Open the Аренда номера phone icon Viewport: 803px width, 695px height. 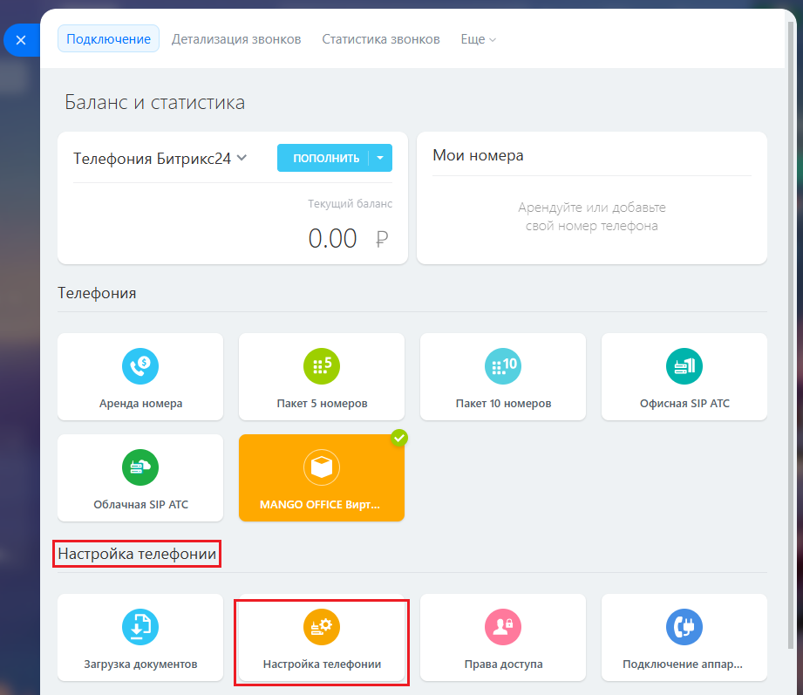[140, 366]
